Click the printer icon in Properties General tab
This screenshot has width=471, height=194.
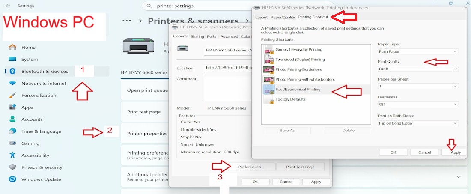click(183, 48)
